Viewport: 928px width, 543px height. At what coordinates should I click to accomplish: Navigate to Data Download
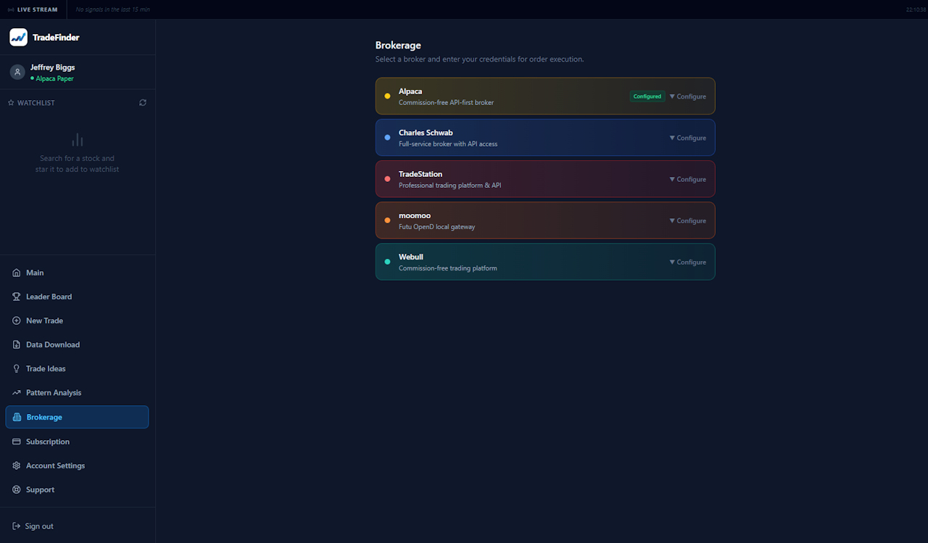click(x=77, y=344)
